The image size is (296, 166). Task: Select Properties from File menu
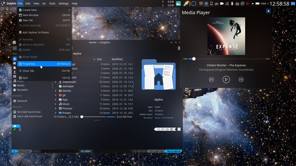click(x=44, y=64)
